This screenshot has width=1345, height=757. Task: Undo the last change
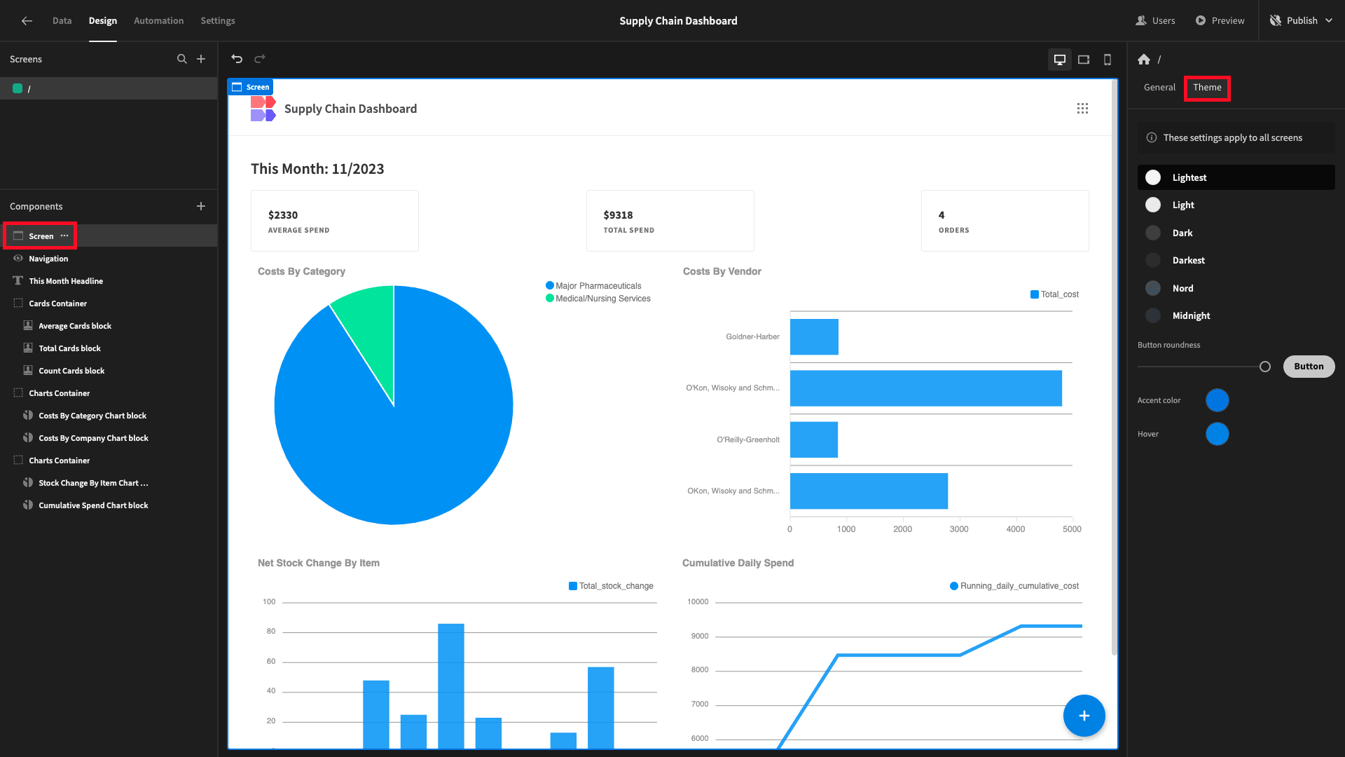pos(237,59)
